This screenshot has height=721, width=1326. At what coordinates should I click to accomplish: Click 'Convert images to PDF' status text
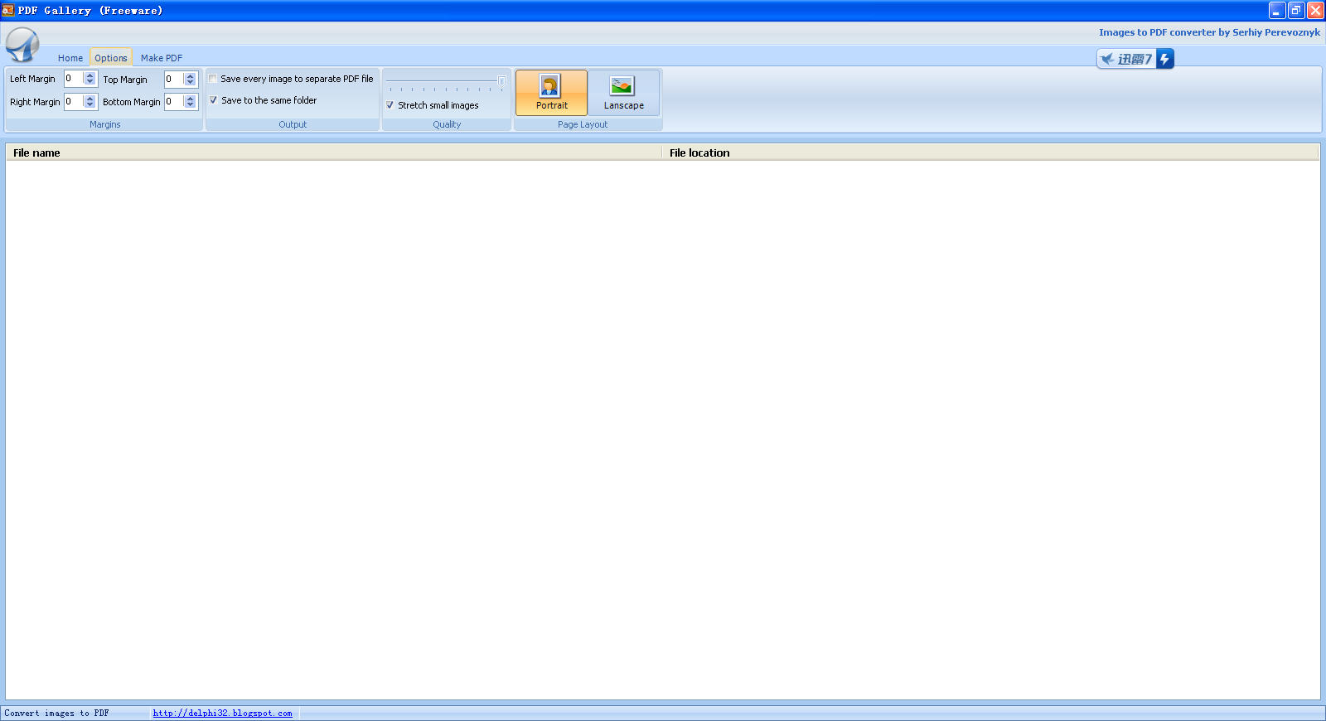[x=56, y=713]
